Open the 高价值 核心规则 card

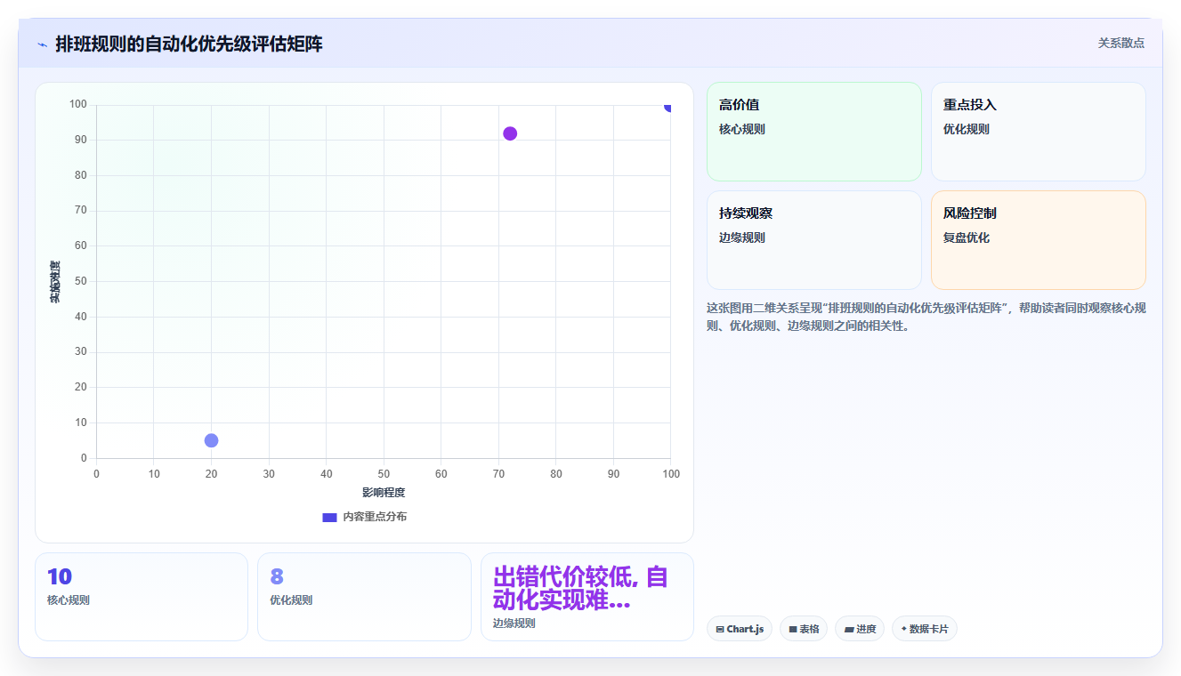click(813, 132)
